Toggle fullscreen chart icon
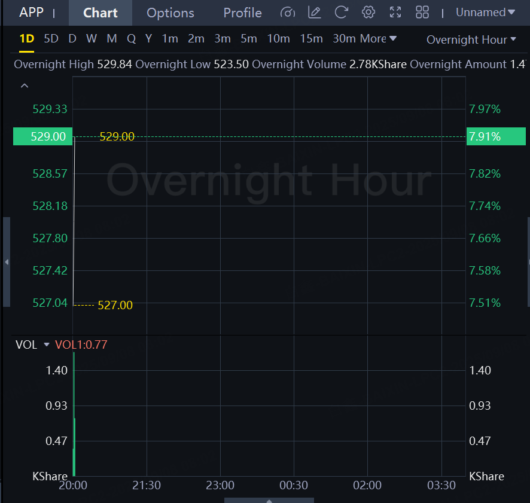The height and width of the screenshot is (503, 530). tap(395, 13)
